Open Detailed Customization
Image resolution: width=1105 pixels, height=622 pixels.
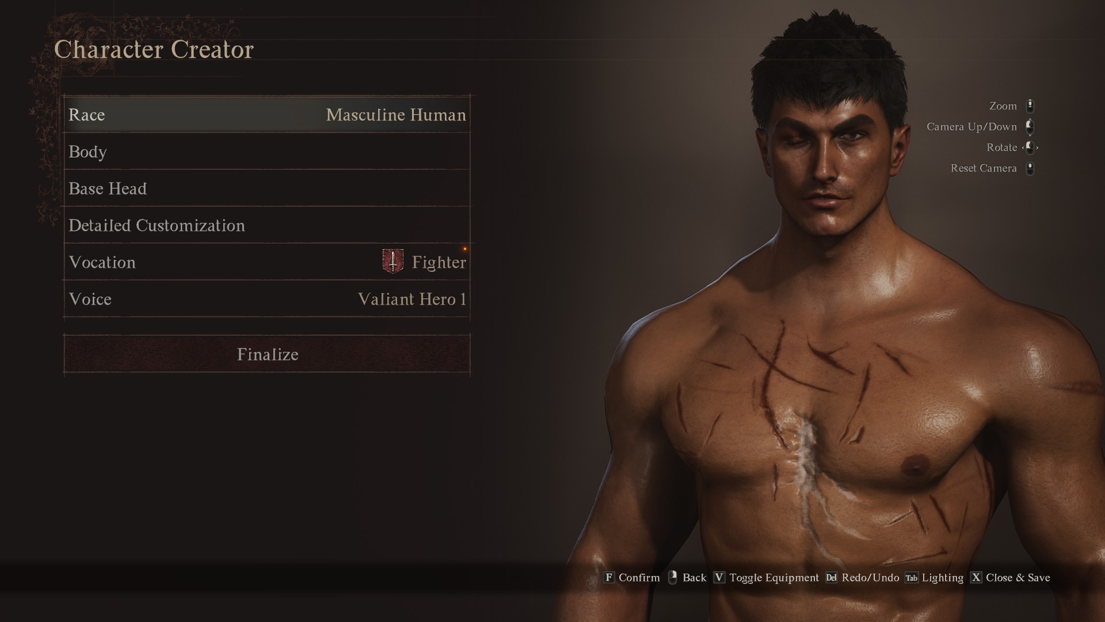click(x=267, y=225)
